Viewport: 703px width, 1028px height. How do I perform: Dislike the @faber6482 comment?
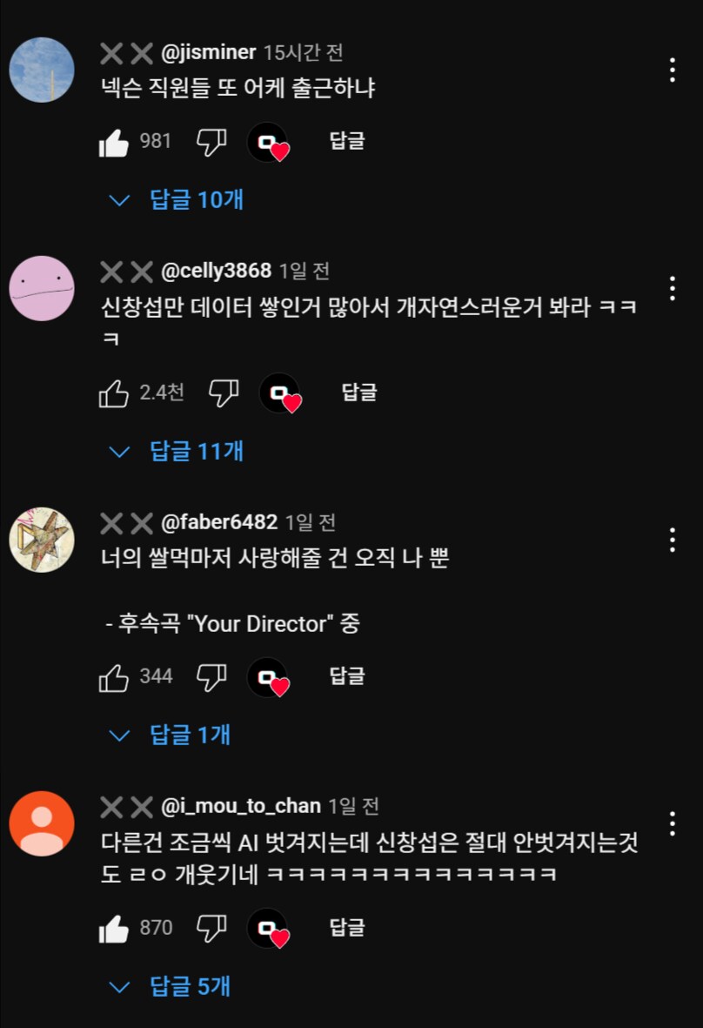click(211, 676)
